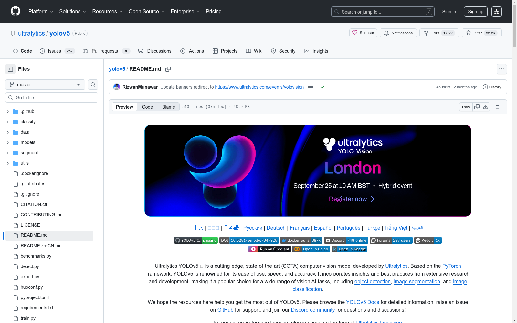The height and width of the screenshot is (323, 517).
Task: Open the Raw file view
Action: coord(466,107)
